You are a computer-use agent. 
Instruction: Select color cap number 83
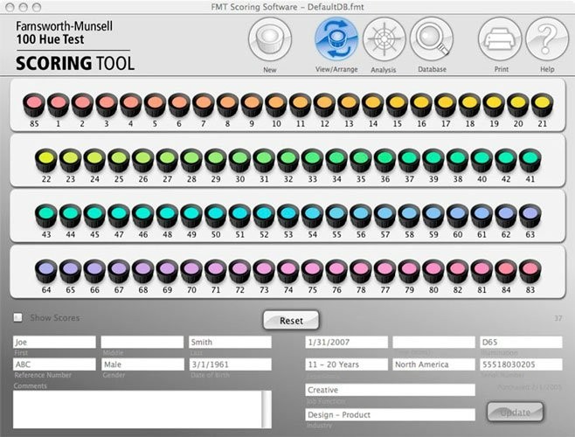click(x=530, y=271)
